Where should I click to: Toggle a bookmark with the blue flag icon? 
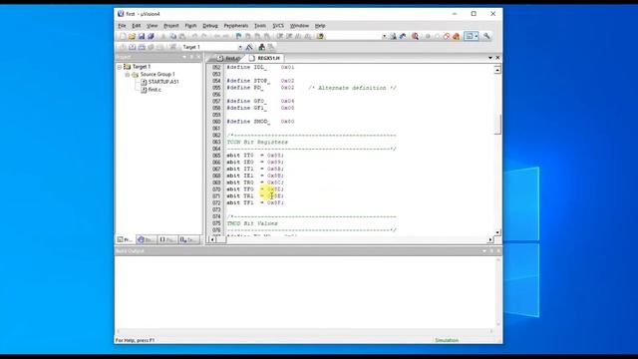[238, 36]
